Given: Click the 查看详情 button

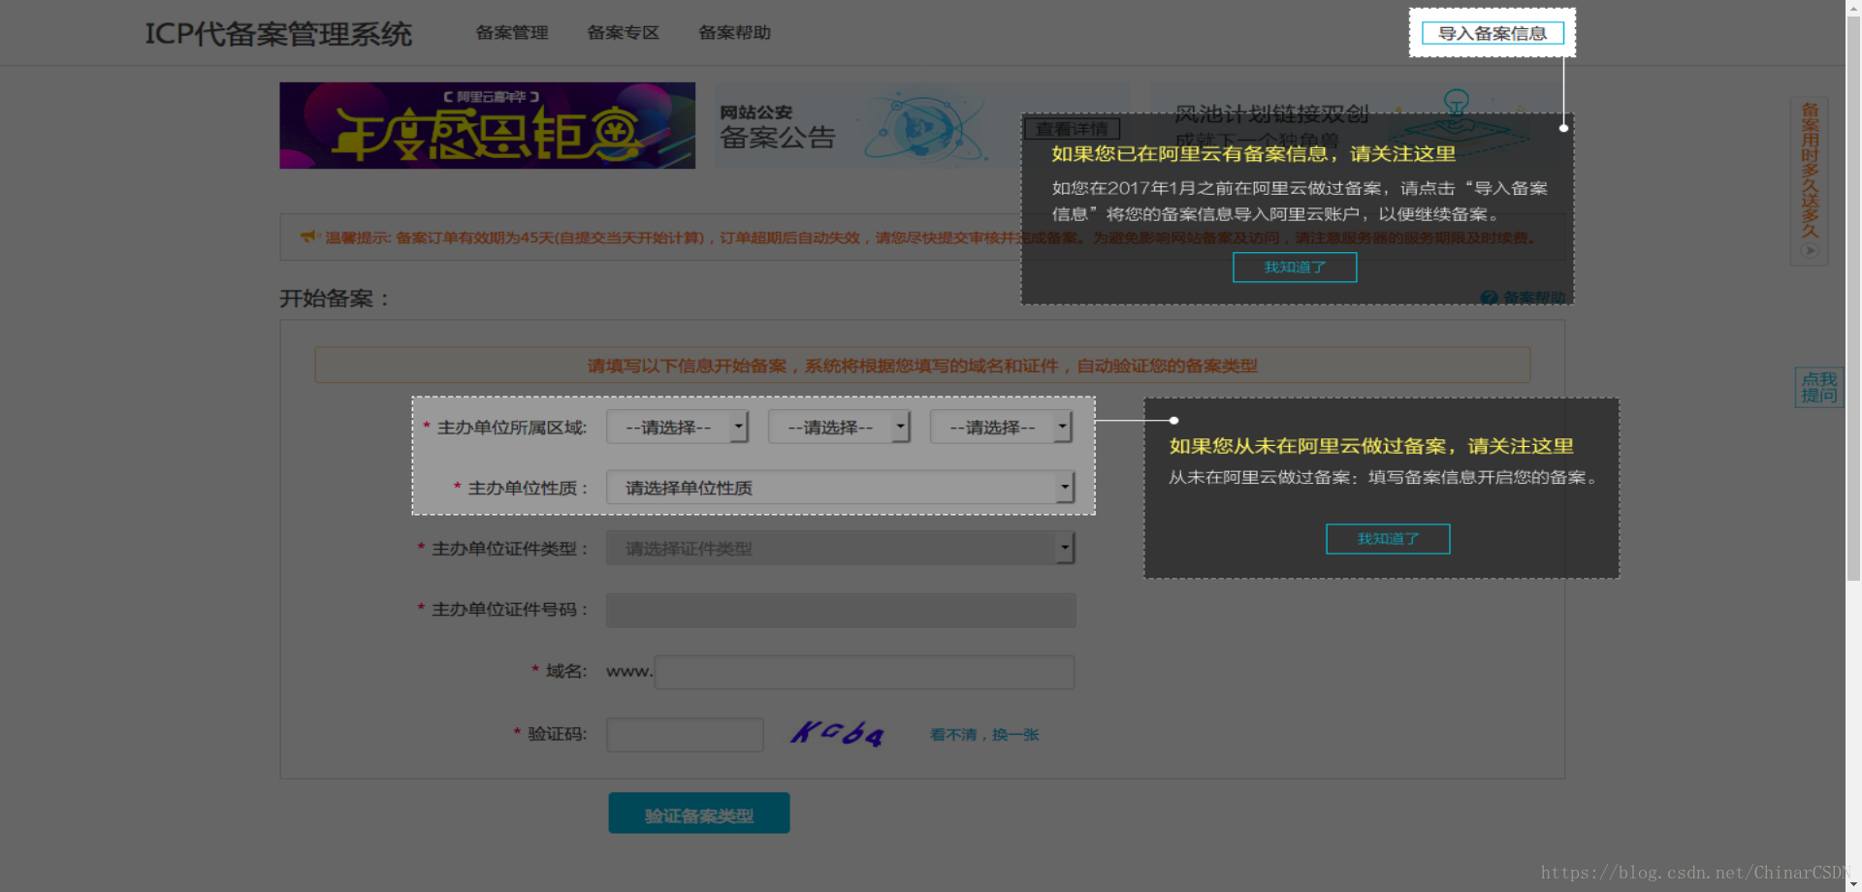Looking at the screenshot, I should [x=1072, y=129].
